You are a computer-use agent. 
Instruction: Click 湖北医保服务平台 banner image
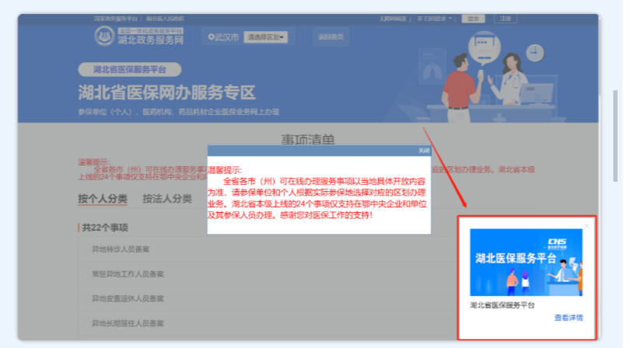click(x=526, y=262)
